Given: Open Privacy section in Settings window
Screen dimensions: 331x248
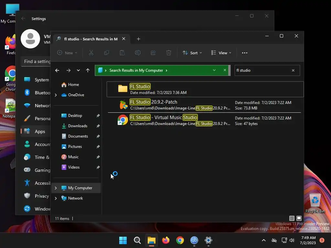Looking at the screenshot, I should point(36,196).
